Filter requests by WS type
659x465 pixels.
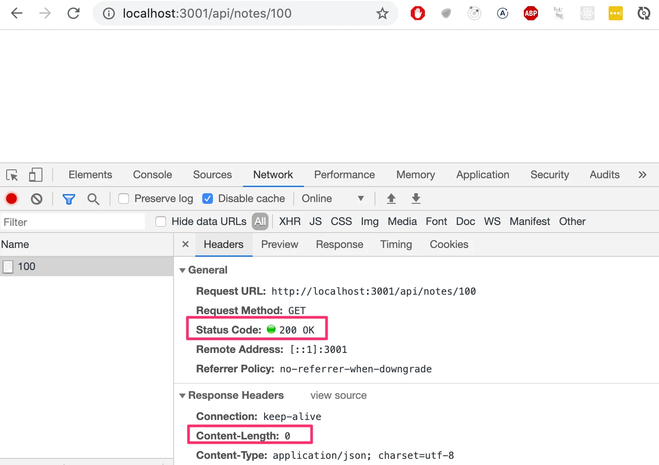click(x=492, y=221)
